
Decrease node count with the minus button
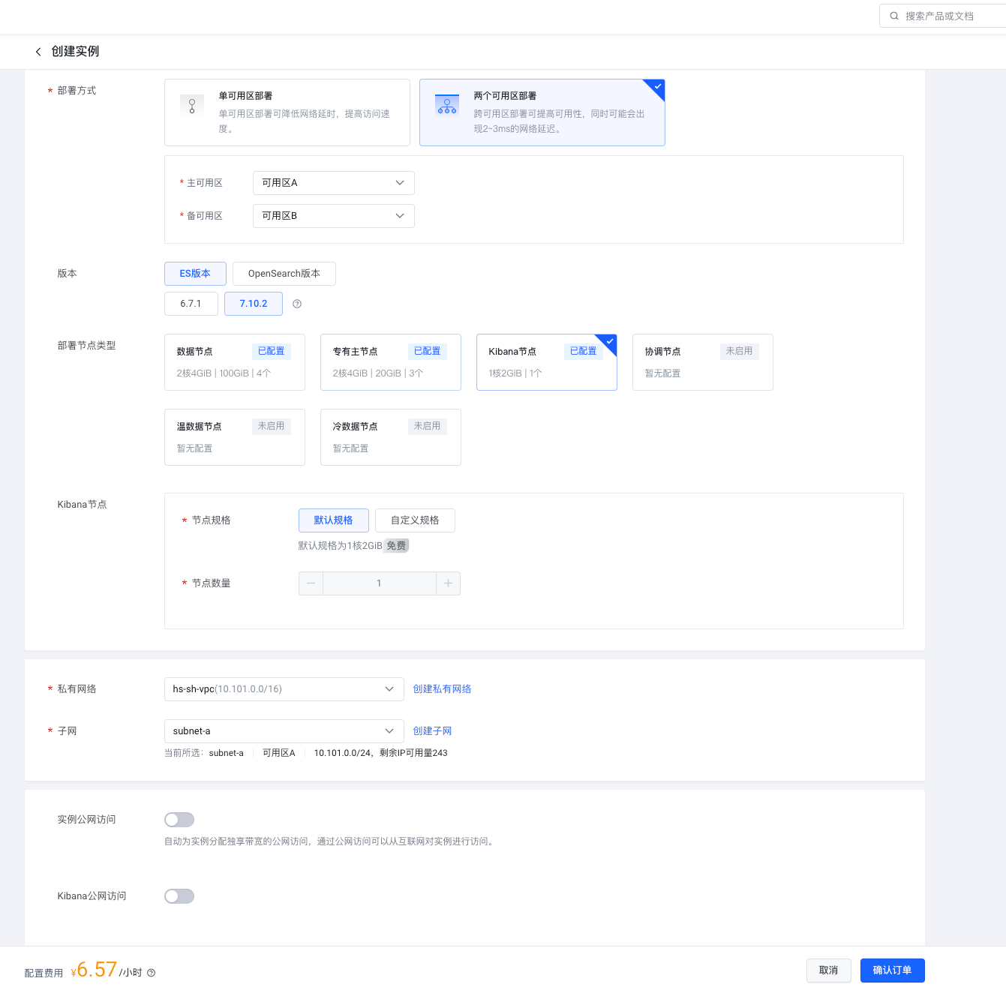click(x=311, y=583)
